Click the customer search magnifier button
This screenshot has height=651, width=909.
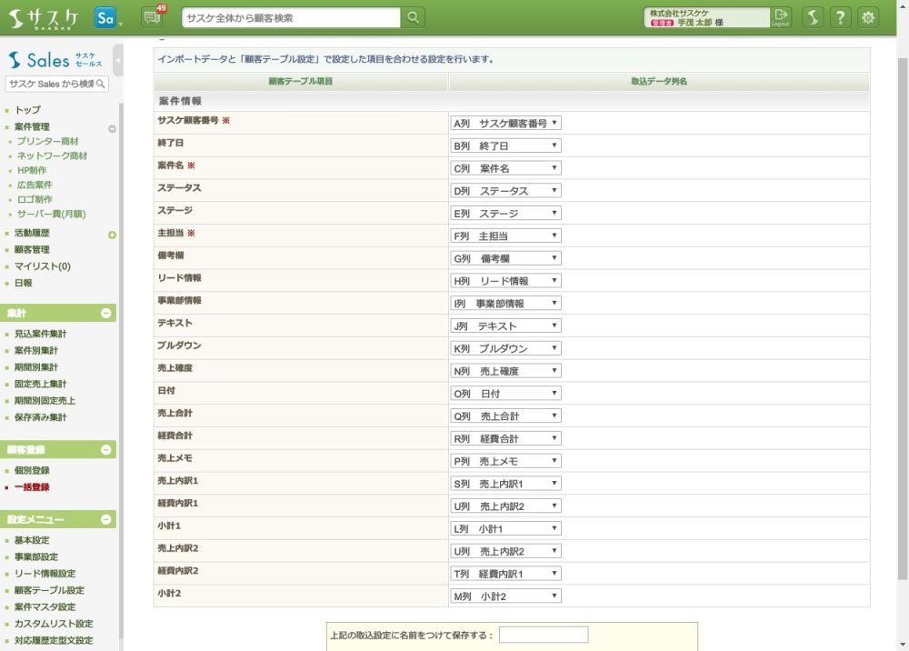(413, 17)
